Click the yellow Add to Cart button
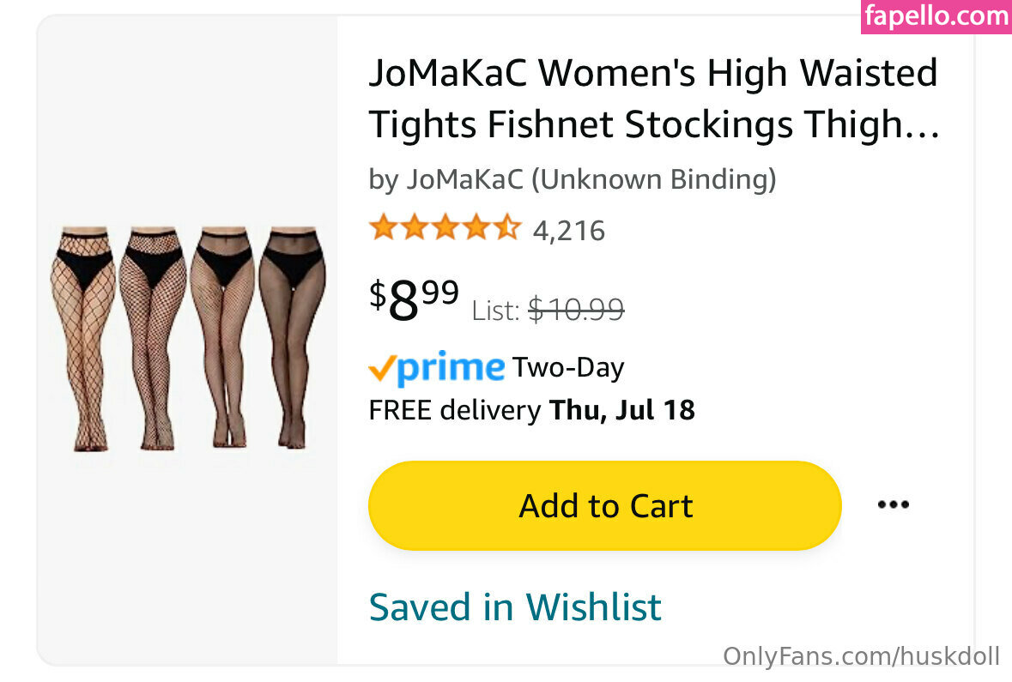 [x=604, y=505]
